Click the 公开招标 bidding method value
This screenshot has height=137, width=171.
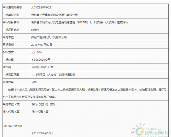point(37,52)
